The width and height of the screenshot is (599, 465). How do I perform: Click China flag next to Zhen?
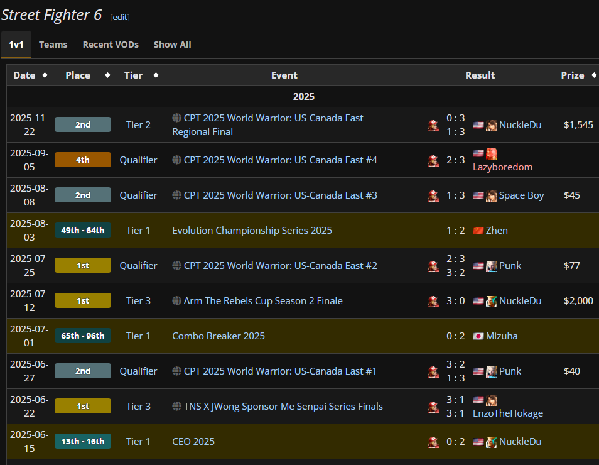point(478,231)
